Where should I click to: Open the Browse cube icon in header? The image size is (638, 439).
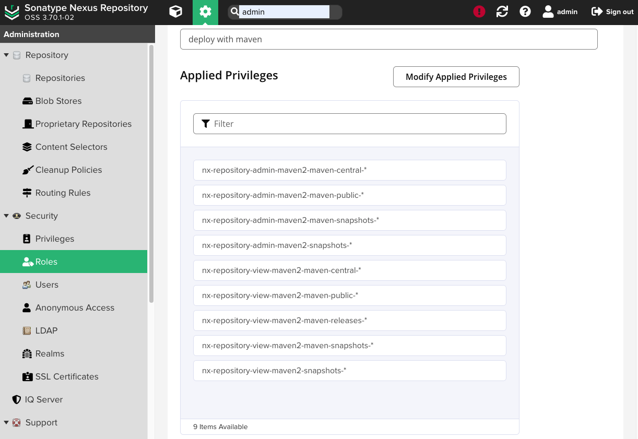176,12
